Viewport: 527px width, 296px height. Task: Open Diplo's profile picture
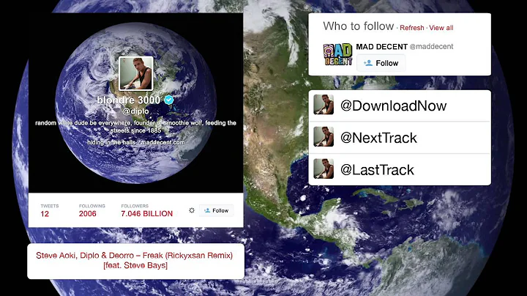click(136, 74)
